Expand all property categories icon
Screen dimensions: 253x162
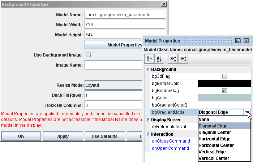(173, 59)
